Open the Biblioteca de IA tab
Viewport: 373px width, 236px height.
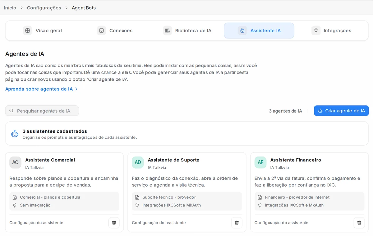click(187, 30)
